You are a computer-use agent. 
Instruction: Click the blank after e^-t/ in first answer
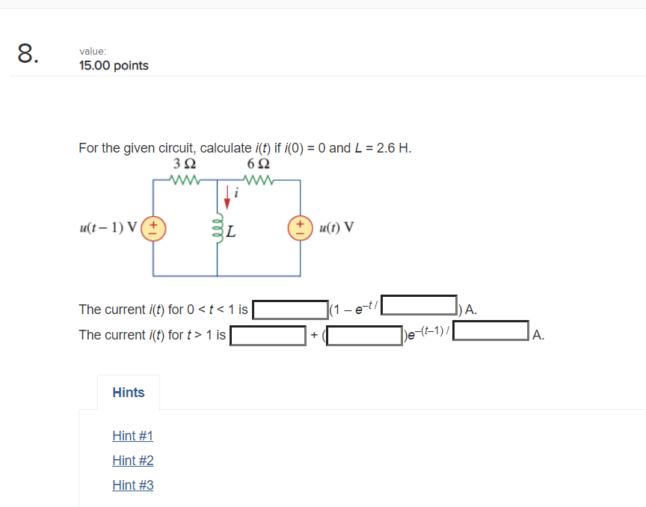418,305
